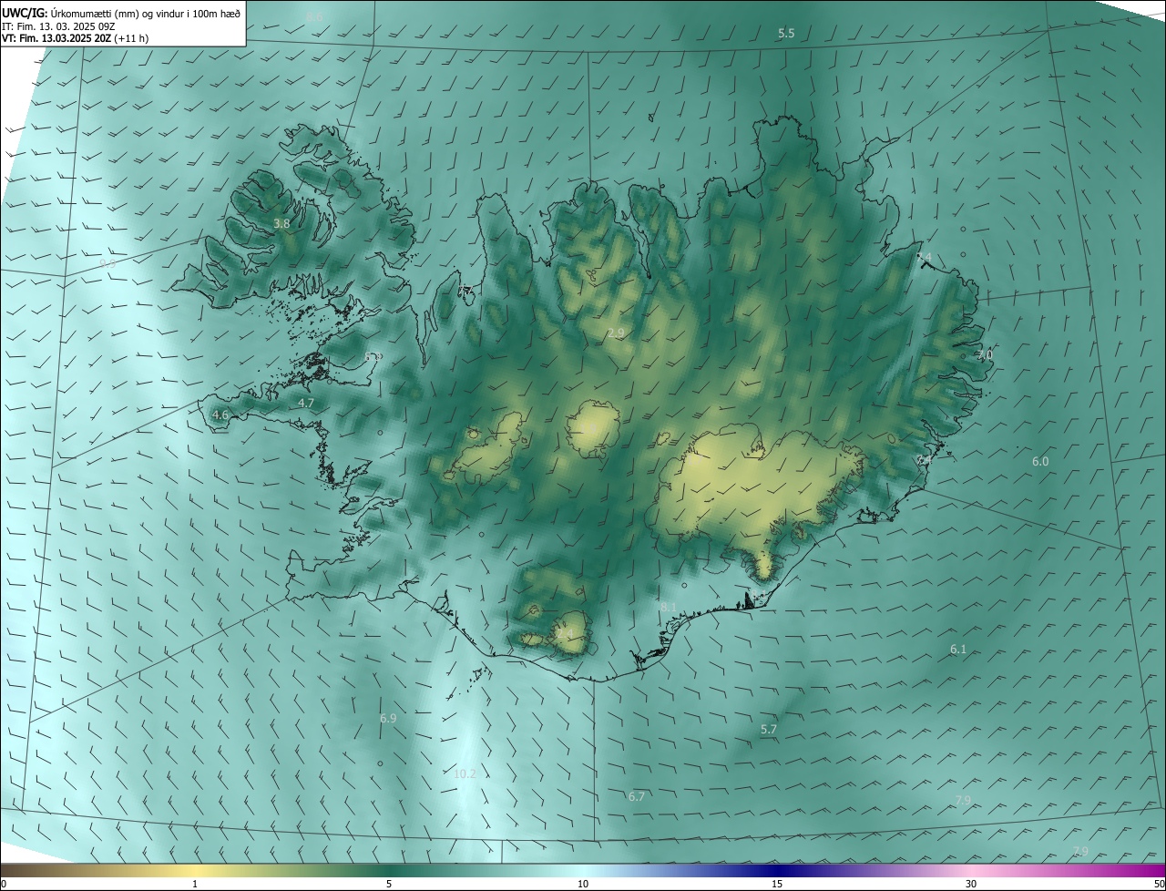
Task: Click the 5 tick on the color scale
Action: (x=389, y=884)
